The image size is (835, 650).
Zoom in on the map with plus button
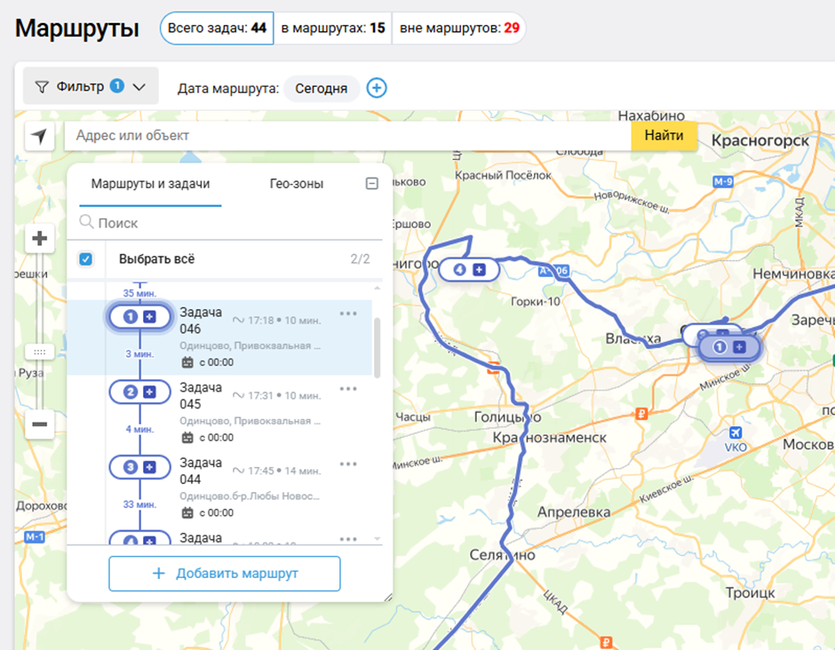(39, 239)
